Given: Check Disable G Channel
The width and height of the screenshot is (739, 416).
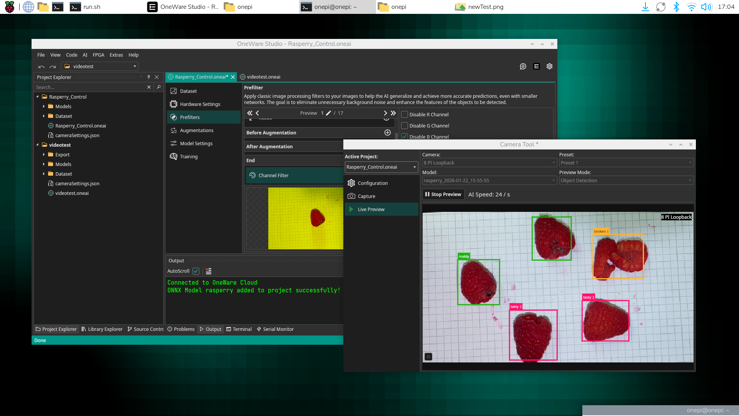Looking at the screenshot, I should (x=405, y=126).
